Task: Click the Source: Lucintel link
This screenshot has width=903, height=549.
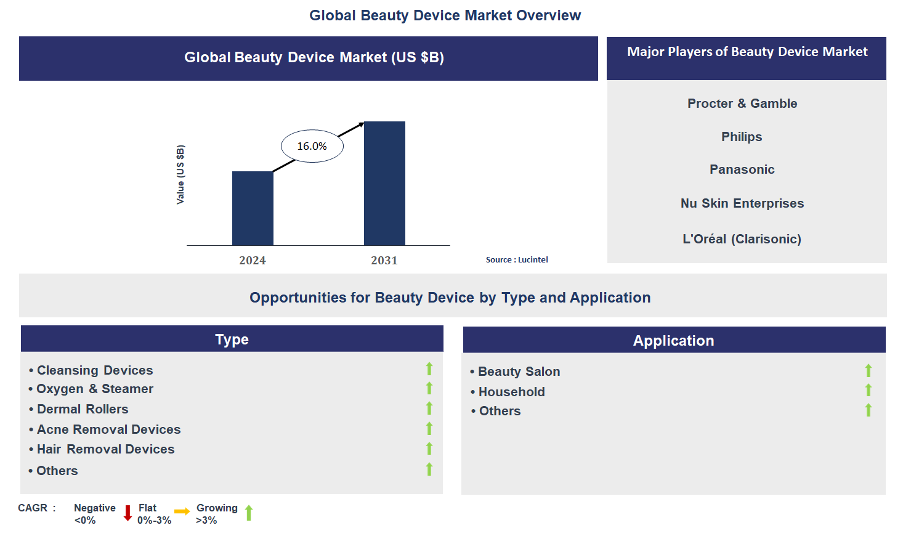Action: click(517, 259)
